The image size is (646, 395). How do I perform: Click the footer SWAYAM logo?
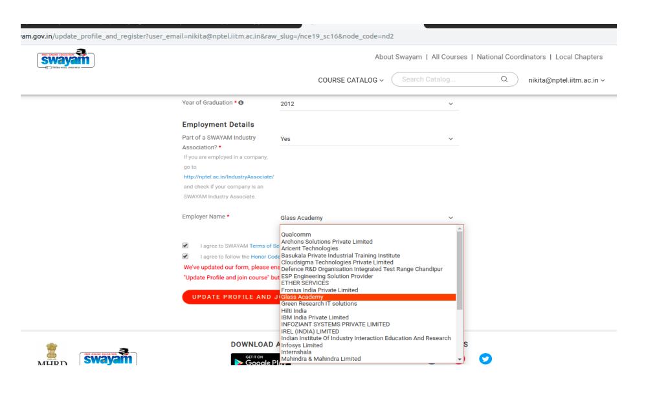[108, 356]
